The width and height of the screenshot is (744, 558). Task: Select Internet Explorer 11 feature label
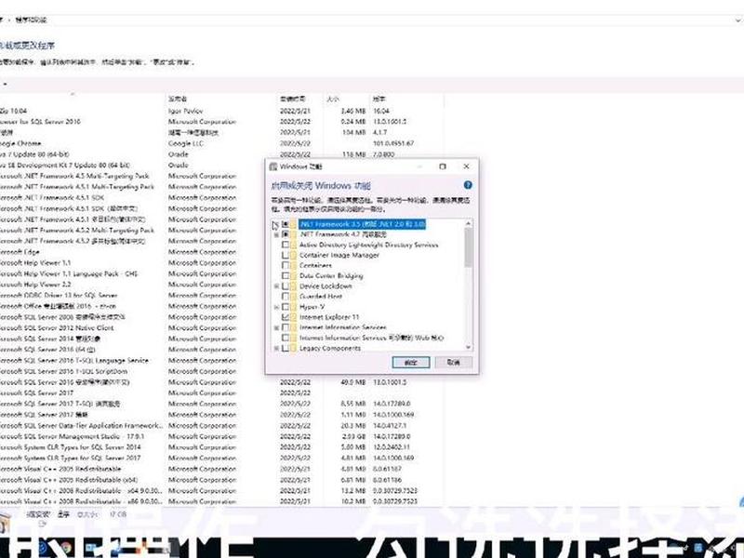(329, 317)
